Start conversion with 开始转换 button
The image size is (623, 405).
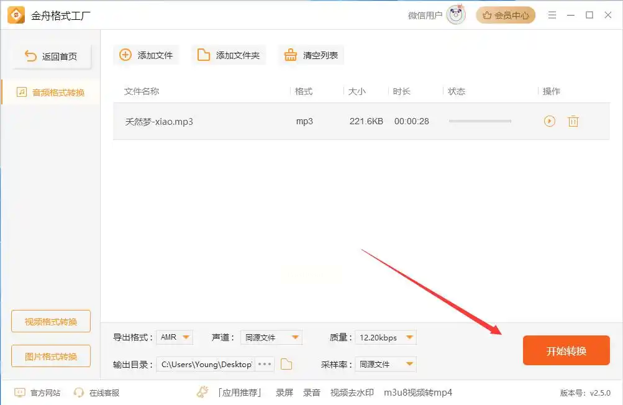(566, 350)
